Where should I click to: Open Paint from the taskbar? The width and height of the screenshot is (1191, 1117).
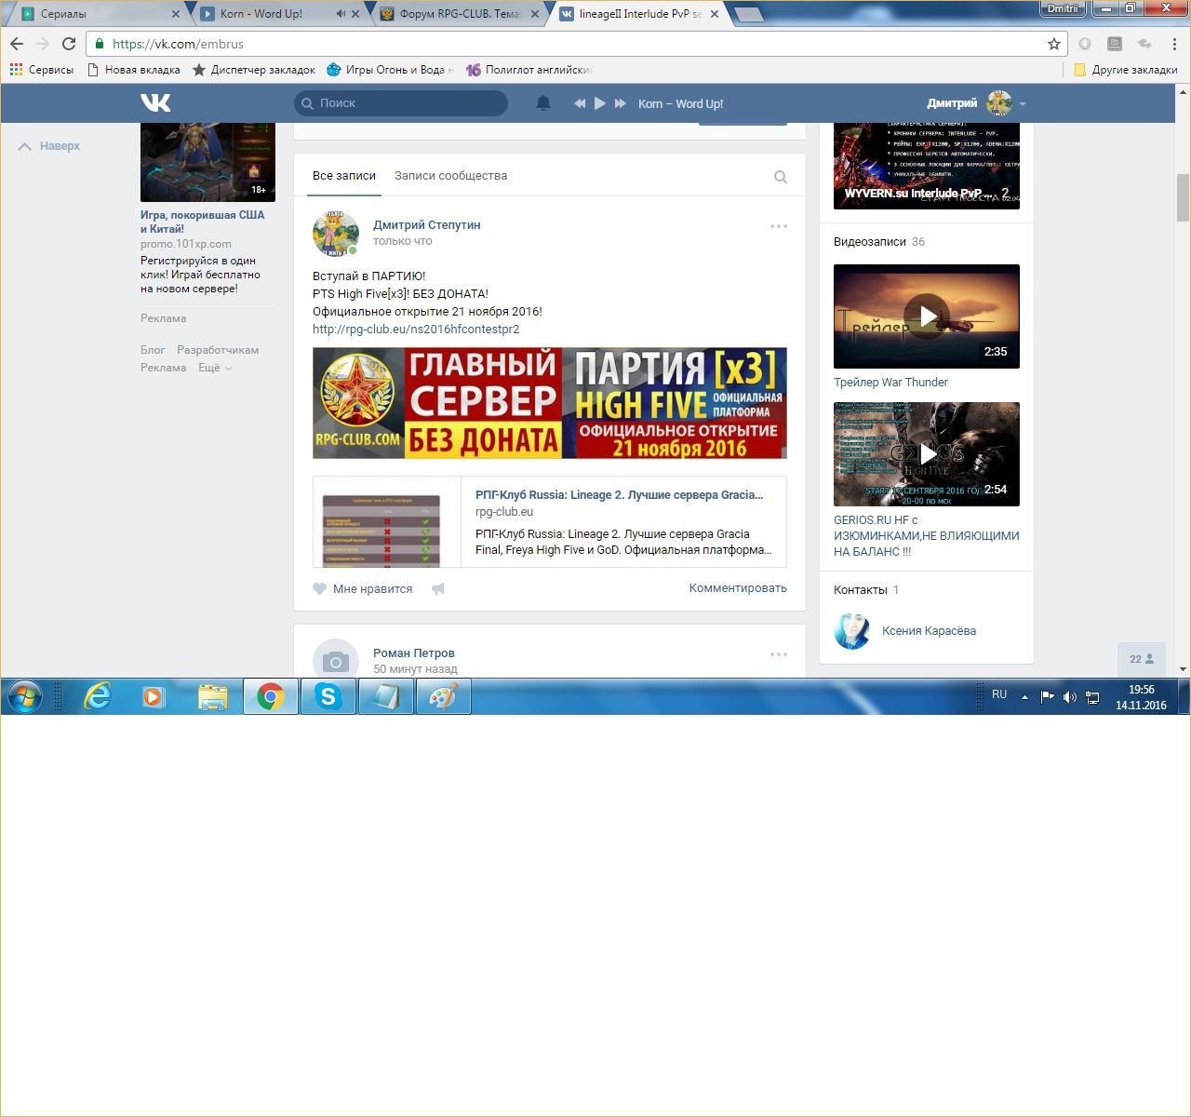tap(443, 696)
